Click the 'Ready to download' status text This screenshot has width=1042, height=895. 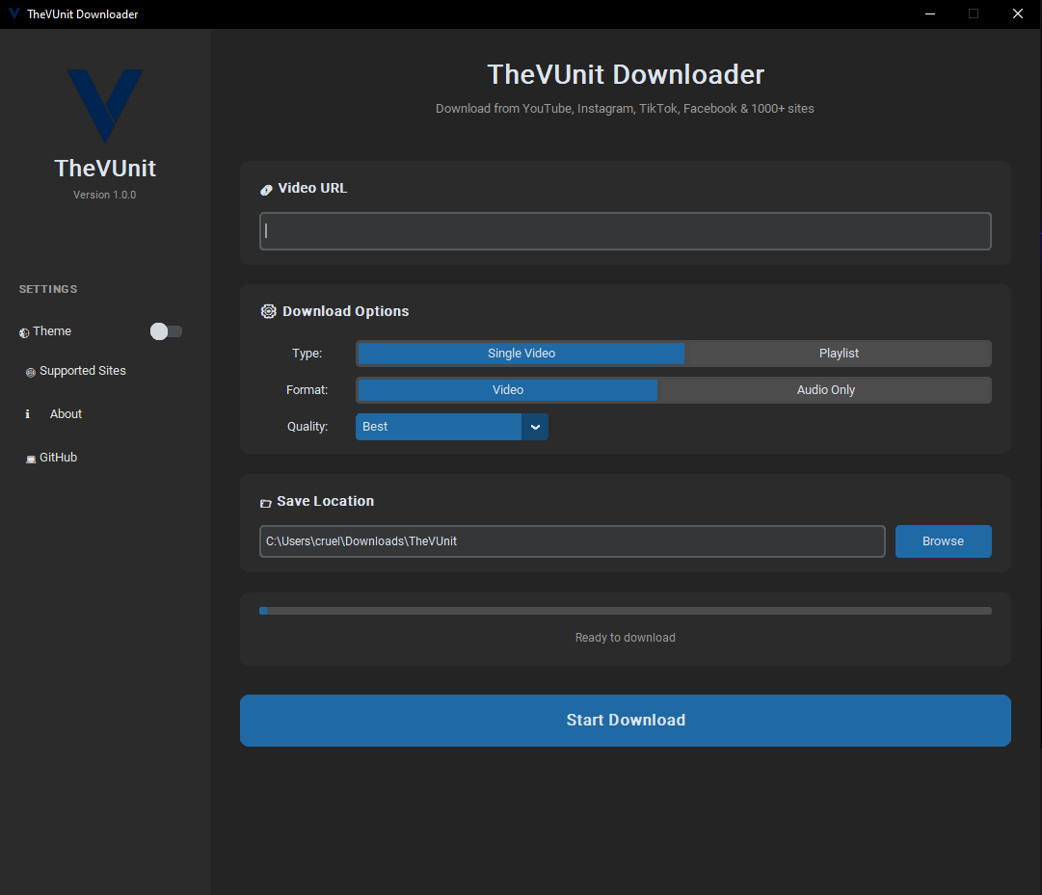pos(626,638)
